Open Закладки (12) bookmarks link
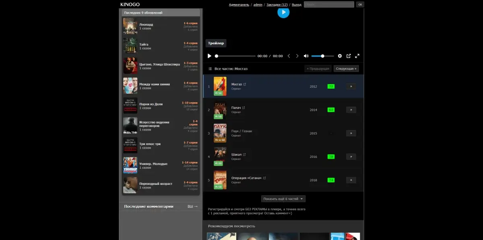The height and width of the screenshot is (240, 483). click(x=277, y=4)
